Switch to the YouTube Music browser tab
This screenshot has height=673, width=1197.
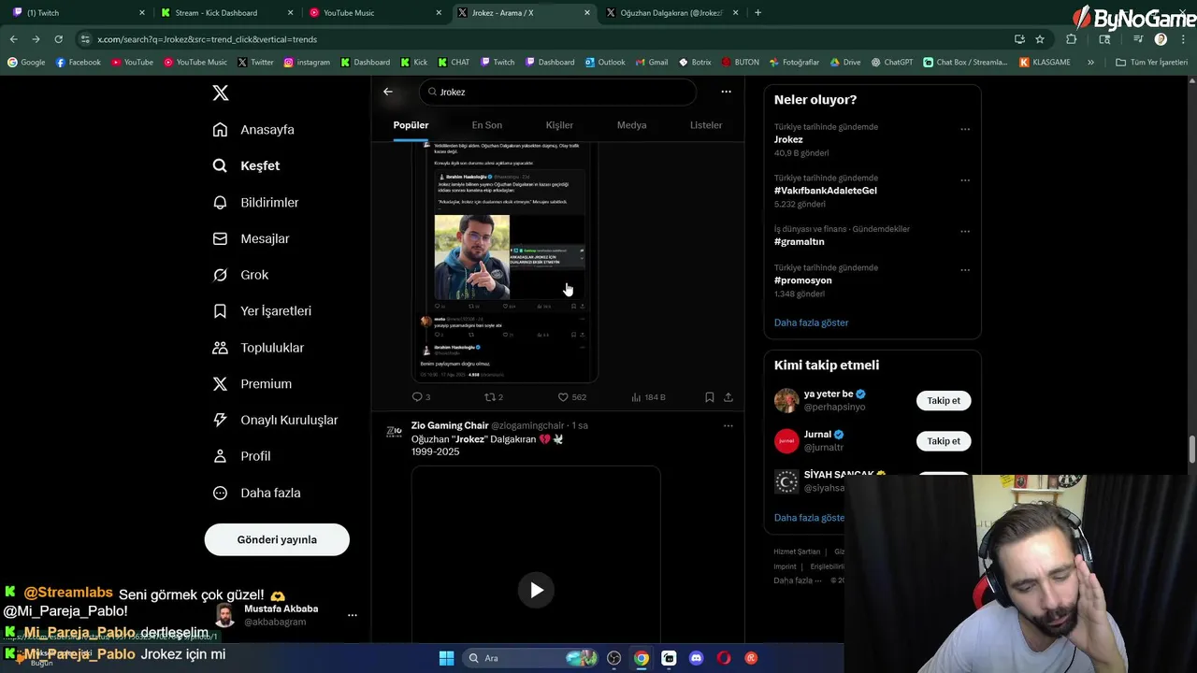tap(375, 13)
